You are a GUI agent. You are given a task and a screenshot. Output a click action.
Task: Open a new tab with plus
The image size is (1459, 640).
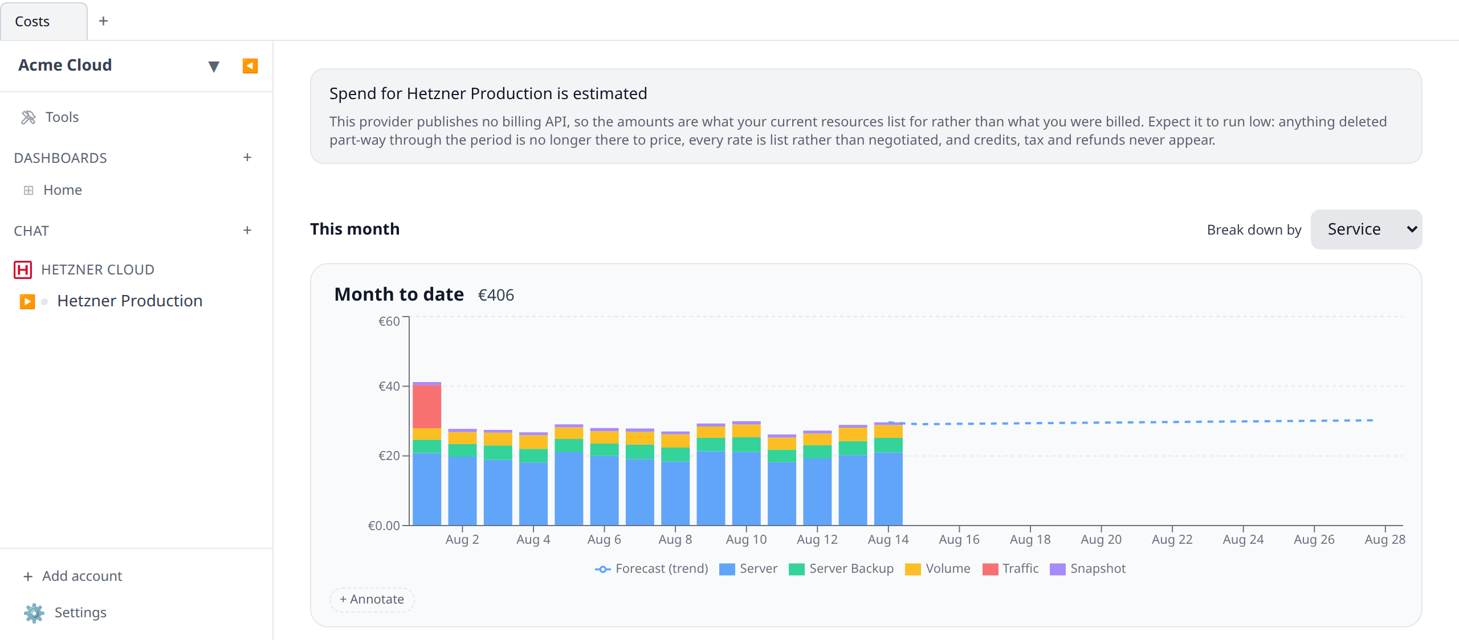click(x=103, y=21)
